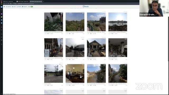Open the overgrown plants with legs photo
The image size is (169, 95).
click(x=54, y=22)
